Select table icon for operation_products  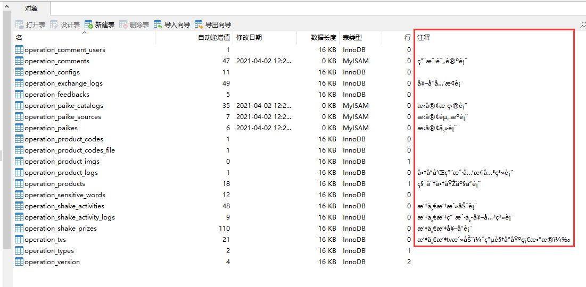[x=19, y=183]
